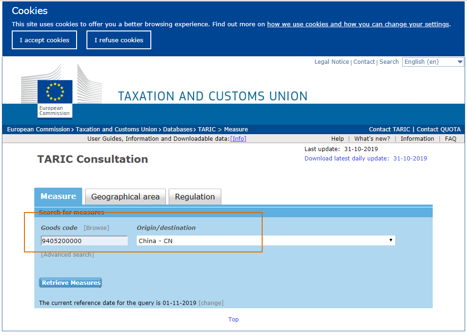
Task: Open the Help menu item
Action: pos(337,138)
